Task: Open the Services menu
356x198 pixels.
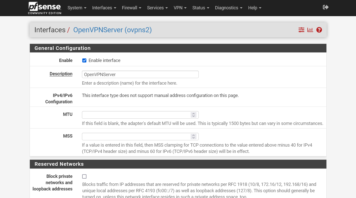Action: click(157, 8)
